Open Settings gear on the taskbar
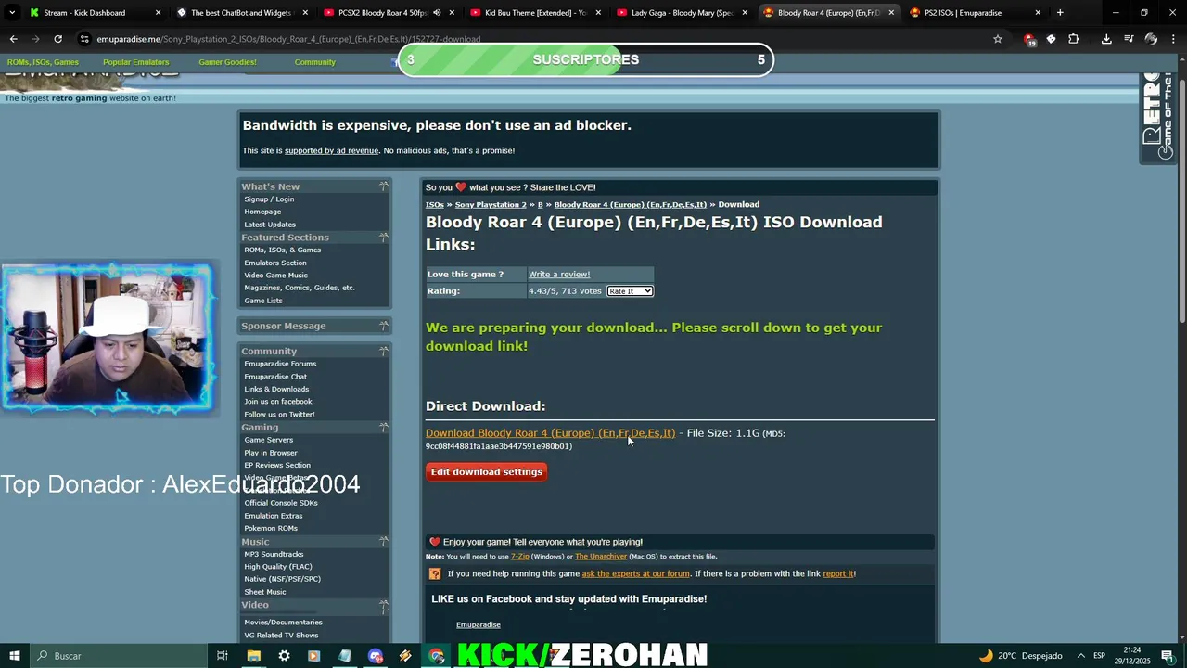 [284, 656]
